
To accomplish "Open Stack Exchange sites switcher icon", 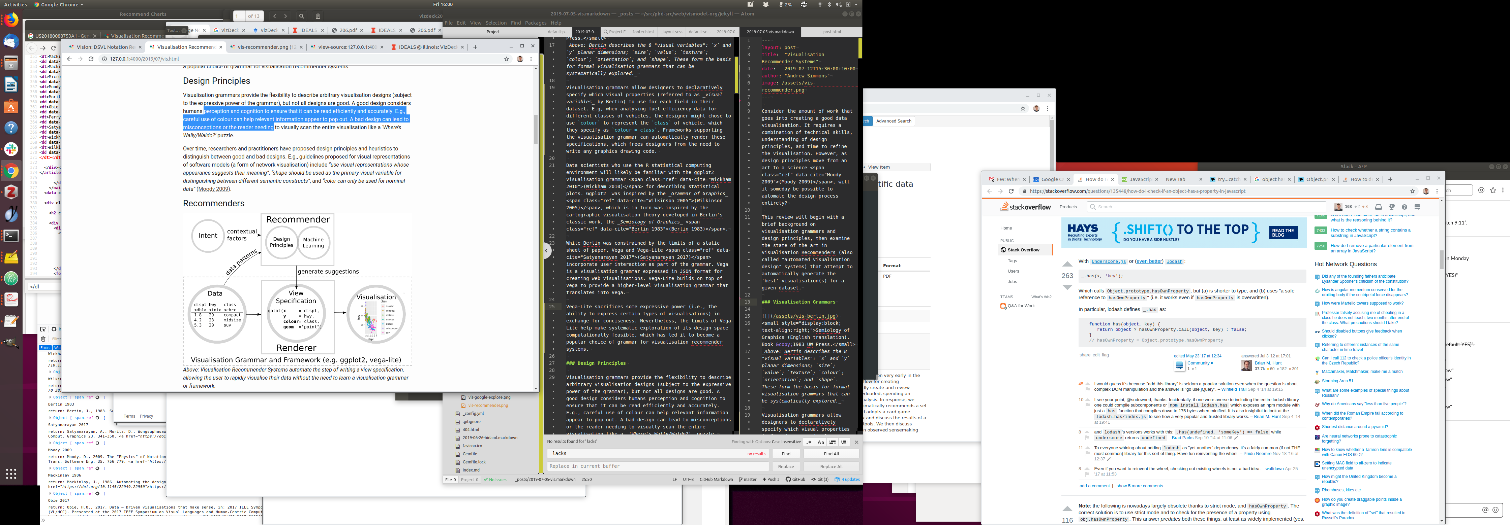I will tap(1417, 207).
